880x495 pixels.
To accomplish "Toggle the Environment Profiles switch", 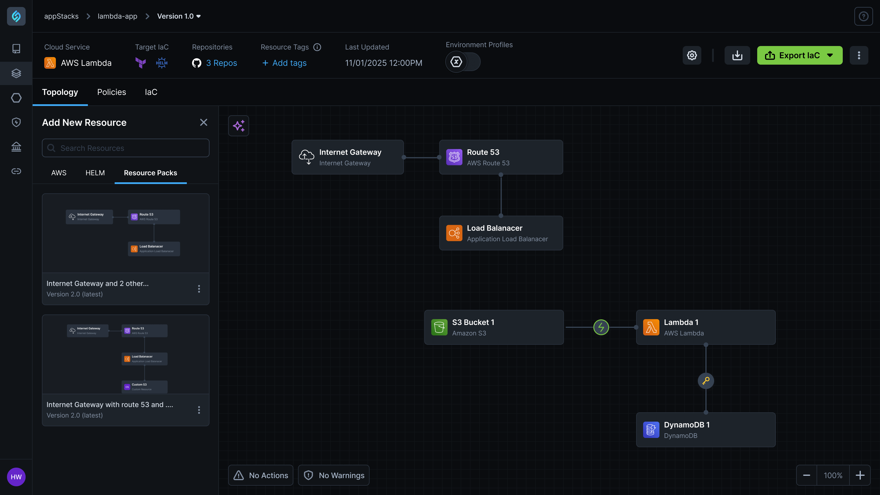I will tap(463, 62).
